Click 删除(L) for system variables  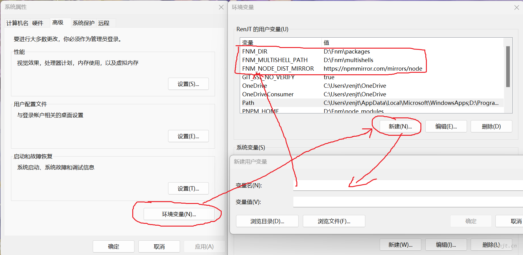click(491, 245)
